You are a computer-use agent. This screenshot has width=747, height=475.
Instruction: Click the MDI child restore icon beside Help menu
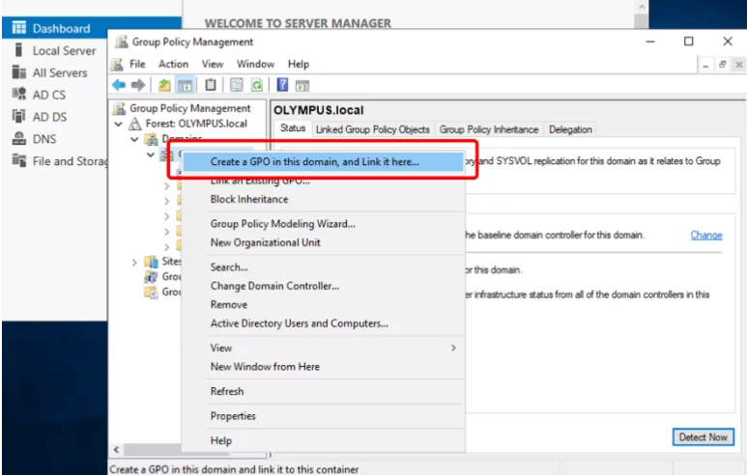pos(722,65)
